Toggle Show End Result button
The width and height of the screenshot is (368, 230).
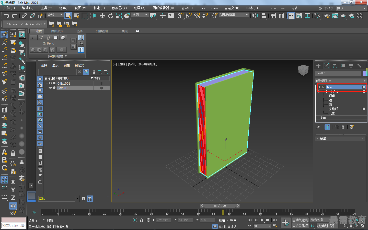pyautogui.click(x=327, y=127)
